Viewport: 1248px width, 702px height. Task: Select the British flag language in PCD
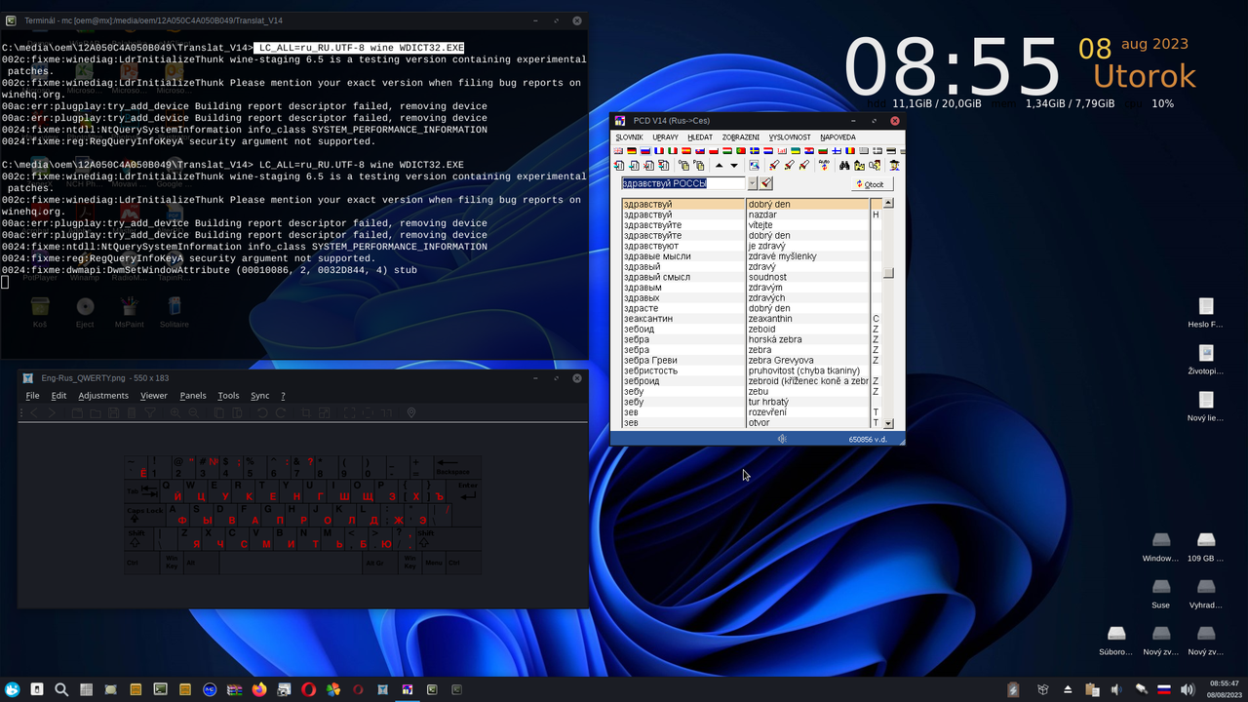(618, 151)
